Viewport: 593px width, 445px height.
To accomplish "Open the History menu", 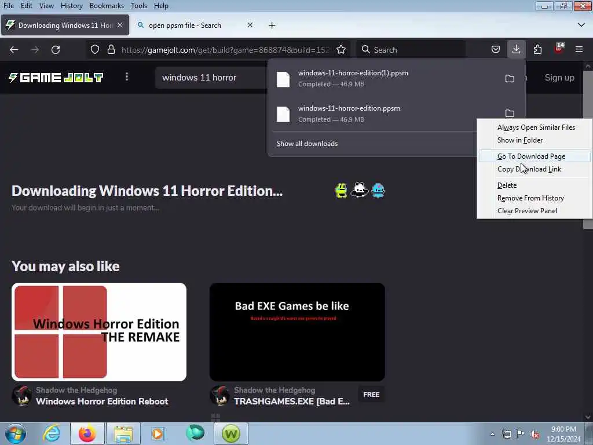I will tap(71, 6).
